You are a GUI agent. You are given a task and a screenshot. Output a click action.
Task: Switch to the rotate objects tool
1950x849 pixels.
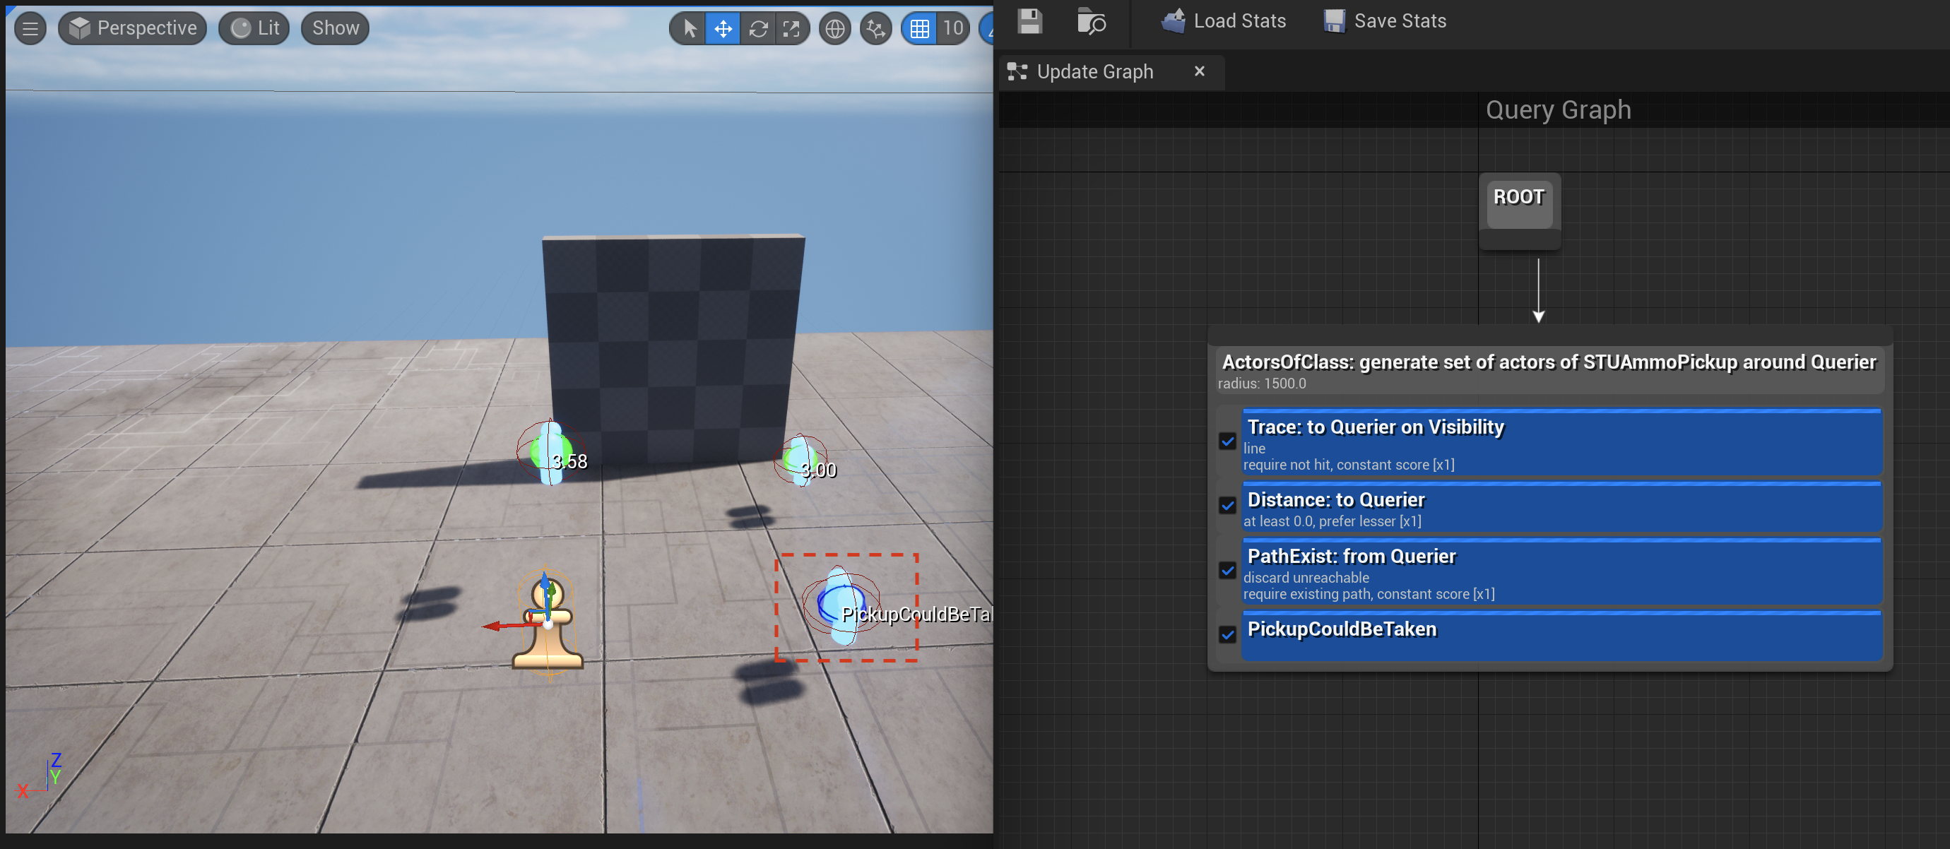coord(757,29)
